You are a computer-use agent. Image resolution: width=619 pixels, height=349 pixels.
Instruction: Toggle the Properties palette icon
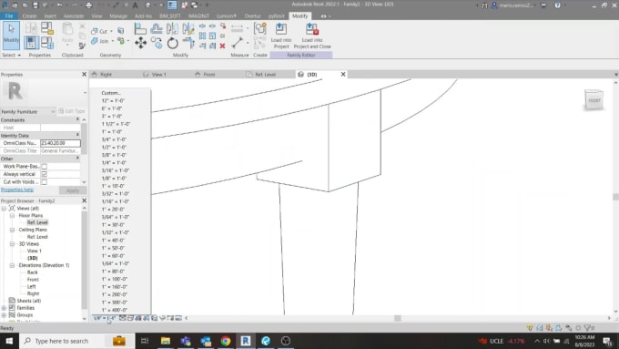tap(31, 43)
